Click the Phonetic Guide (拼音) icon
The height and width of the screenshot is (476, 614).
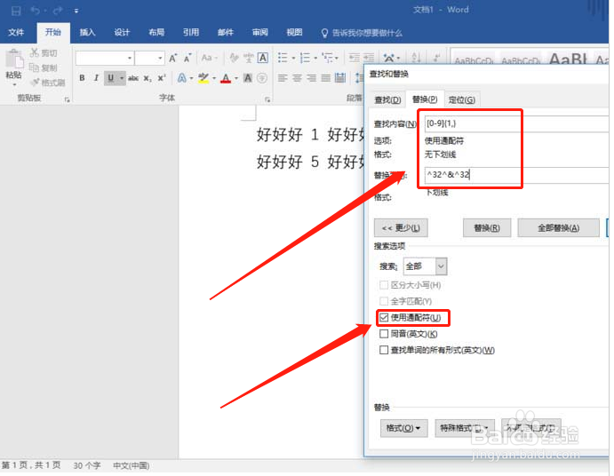click(x=249, y=58)
